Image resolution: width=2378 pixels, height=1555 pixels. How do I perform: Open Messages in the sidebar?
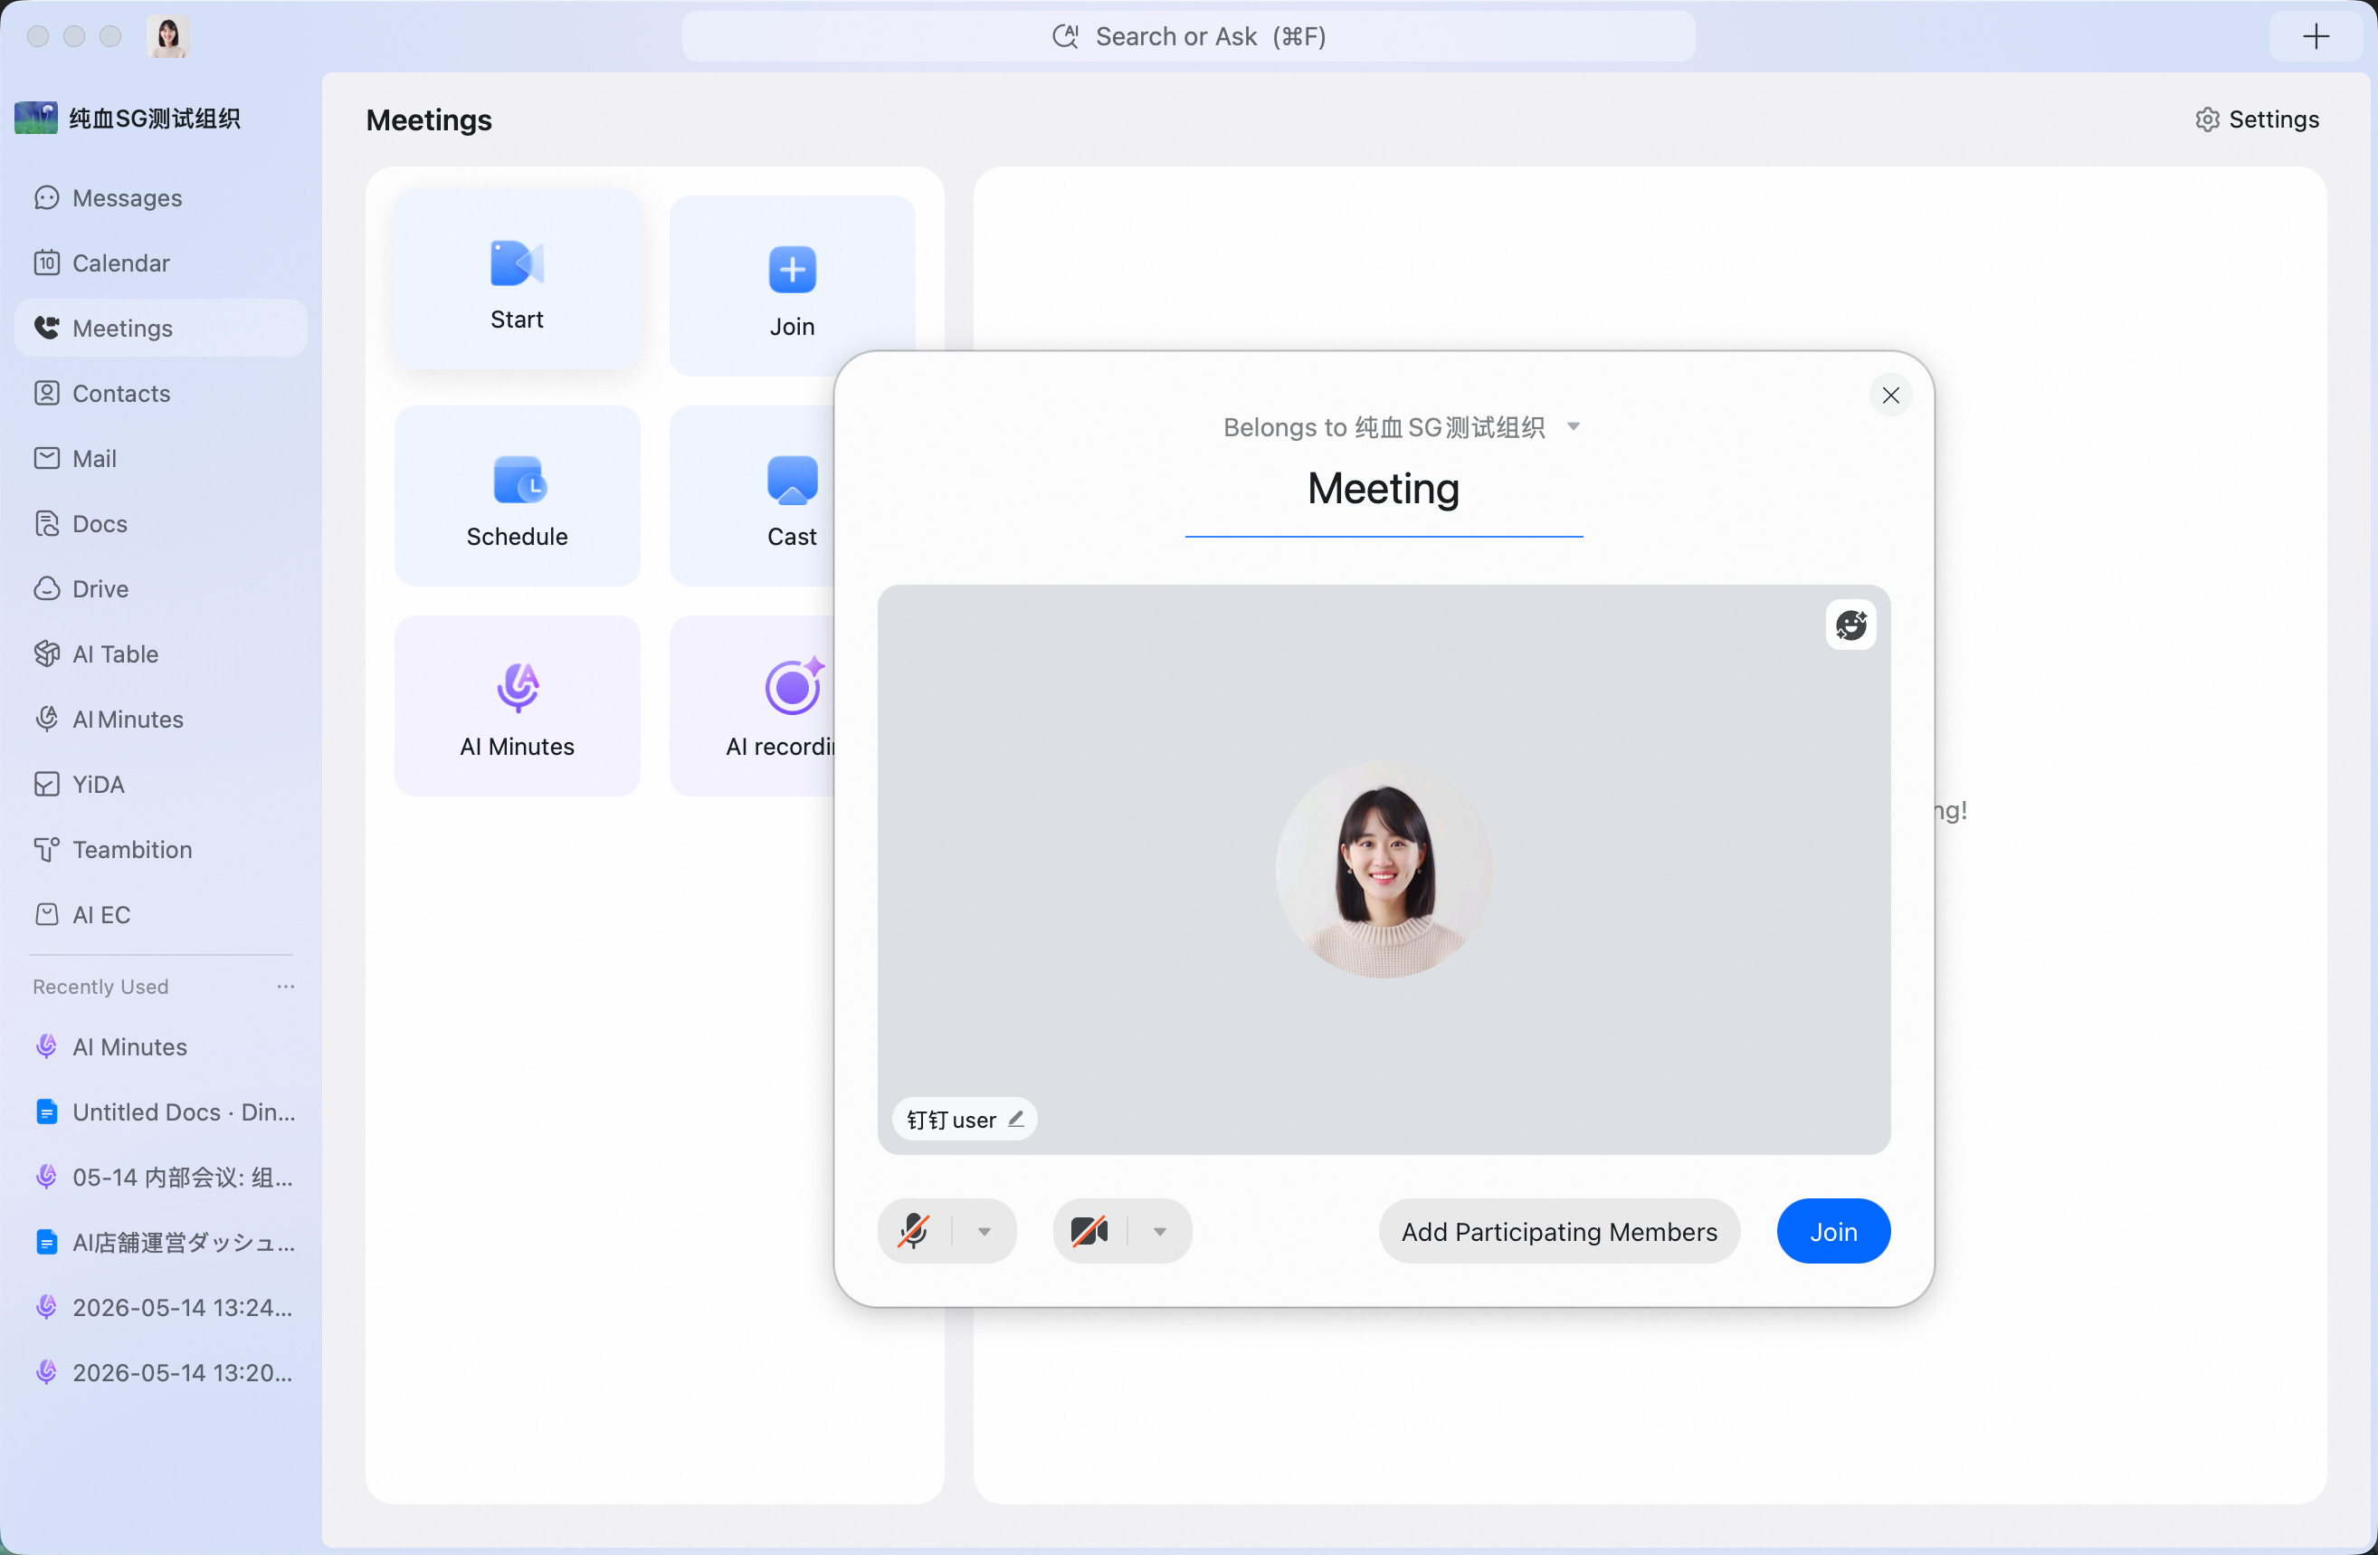[x=161, y=198]
